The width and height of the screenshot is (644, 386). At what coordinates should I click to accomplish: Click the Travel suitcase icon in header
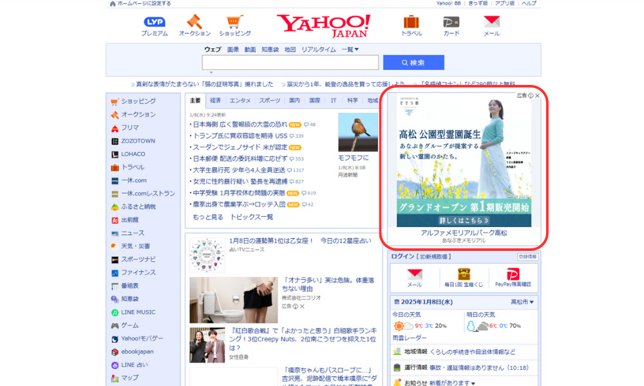(411, 23)
